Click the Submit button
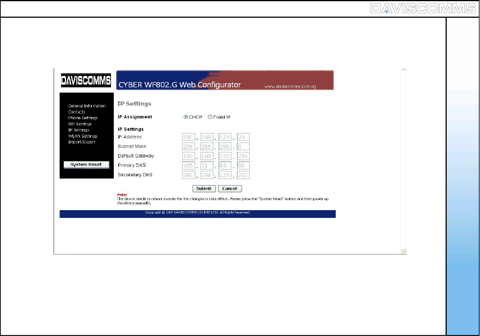This screenshot has height=336, width=480. click(x=204, y=189)
